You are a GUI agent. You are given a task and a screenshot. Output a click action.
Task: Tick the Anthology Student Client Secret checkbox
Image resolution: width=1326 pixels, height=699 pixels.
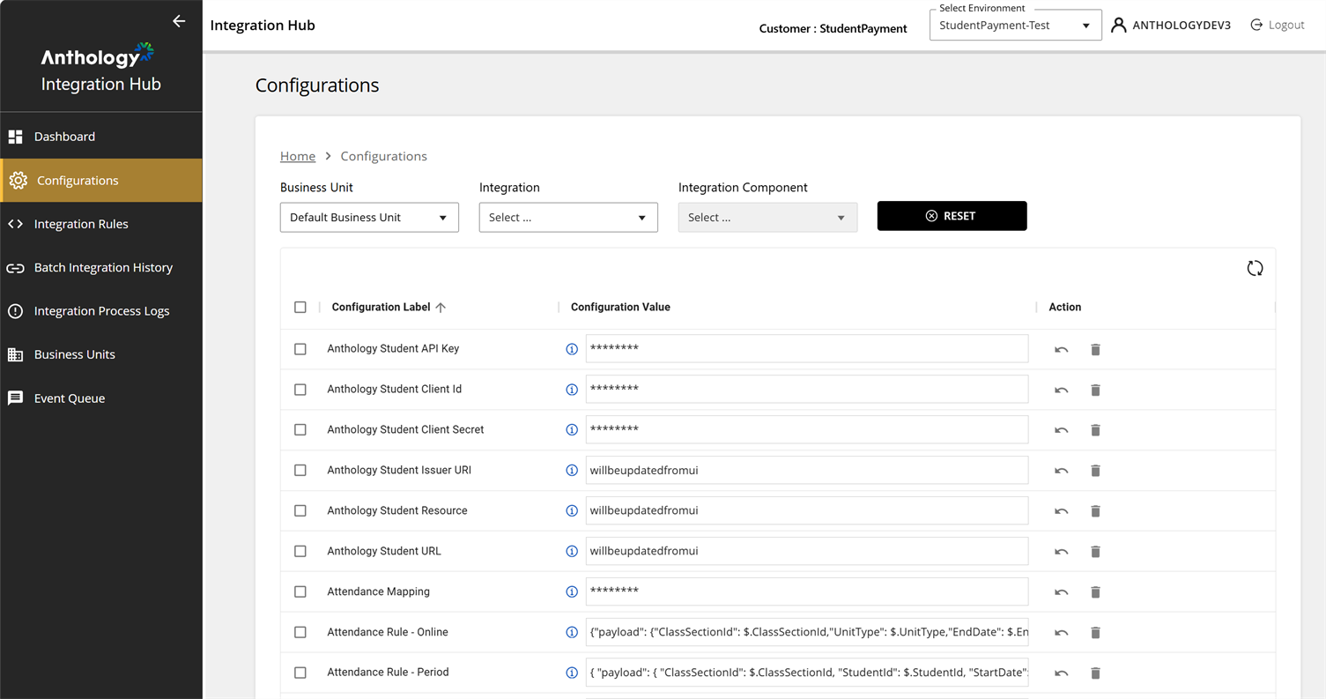[x=300, y=430]
